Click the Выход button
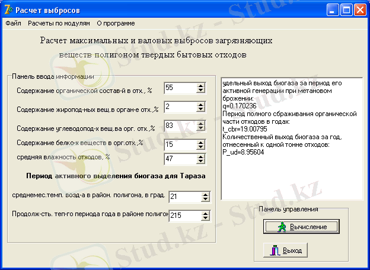Viewport: 370px width, 270px height. [285, 250]
